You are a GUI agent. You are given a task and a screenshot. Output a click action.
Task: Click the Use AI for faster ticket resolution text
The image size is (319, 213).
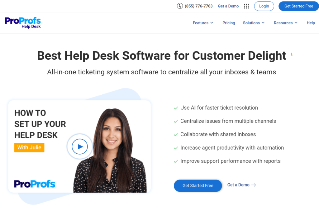[219, 108]
